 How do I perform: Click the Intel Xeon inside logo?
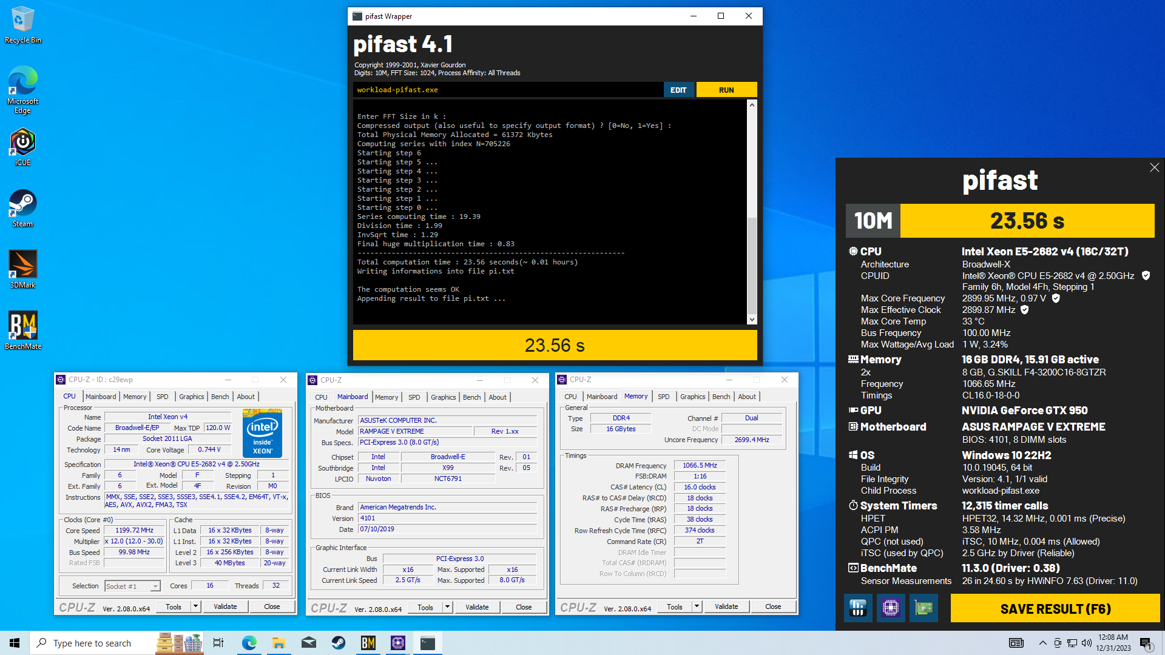tap(262, 433)
